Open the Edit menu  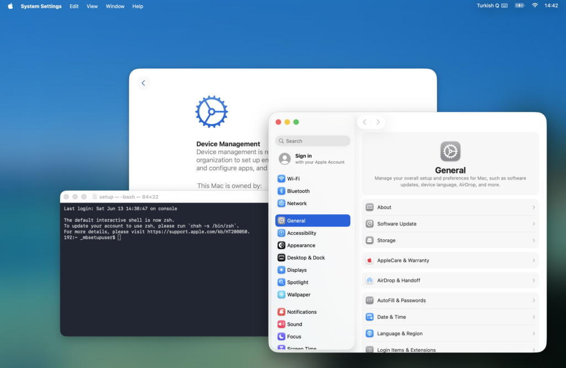[74, 6]
